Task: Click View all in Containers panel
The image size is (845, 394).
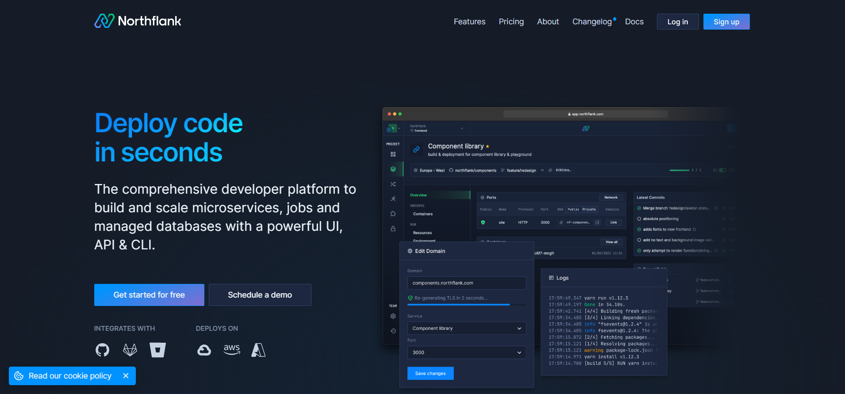Action: (611, 242)
